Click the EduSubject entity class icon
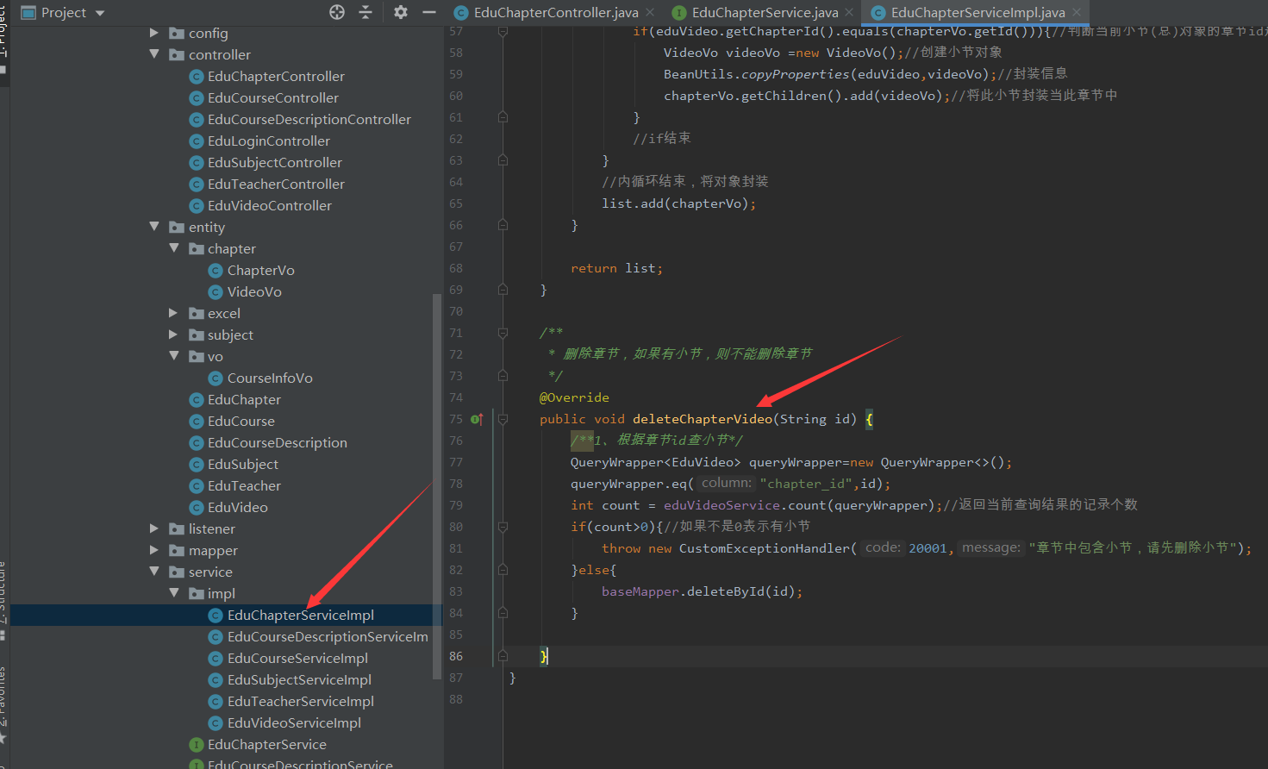Image resolution: width=1268 pixels, height=769 pixels. click(196, 465)
